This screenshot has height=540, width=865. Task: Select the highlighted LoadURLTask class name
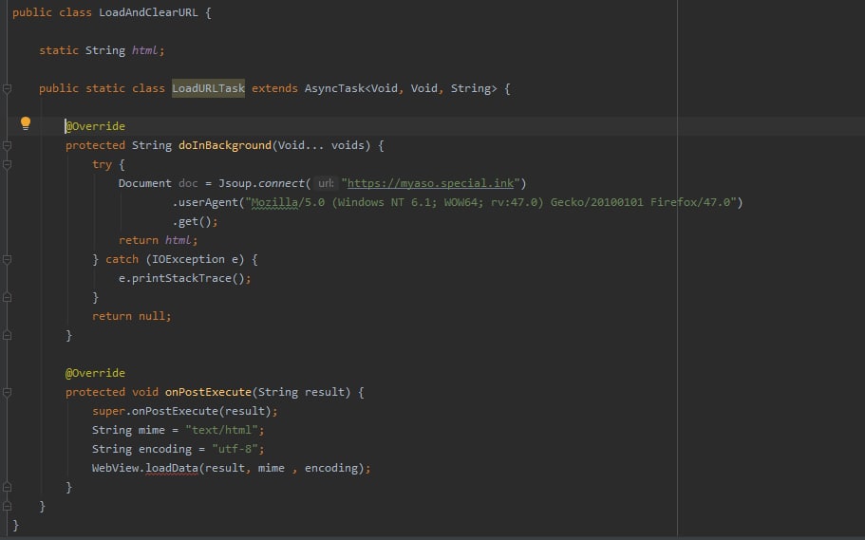(x=208, y=88)
